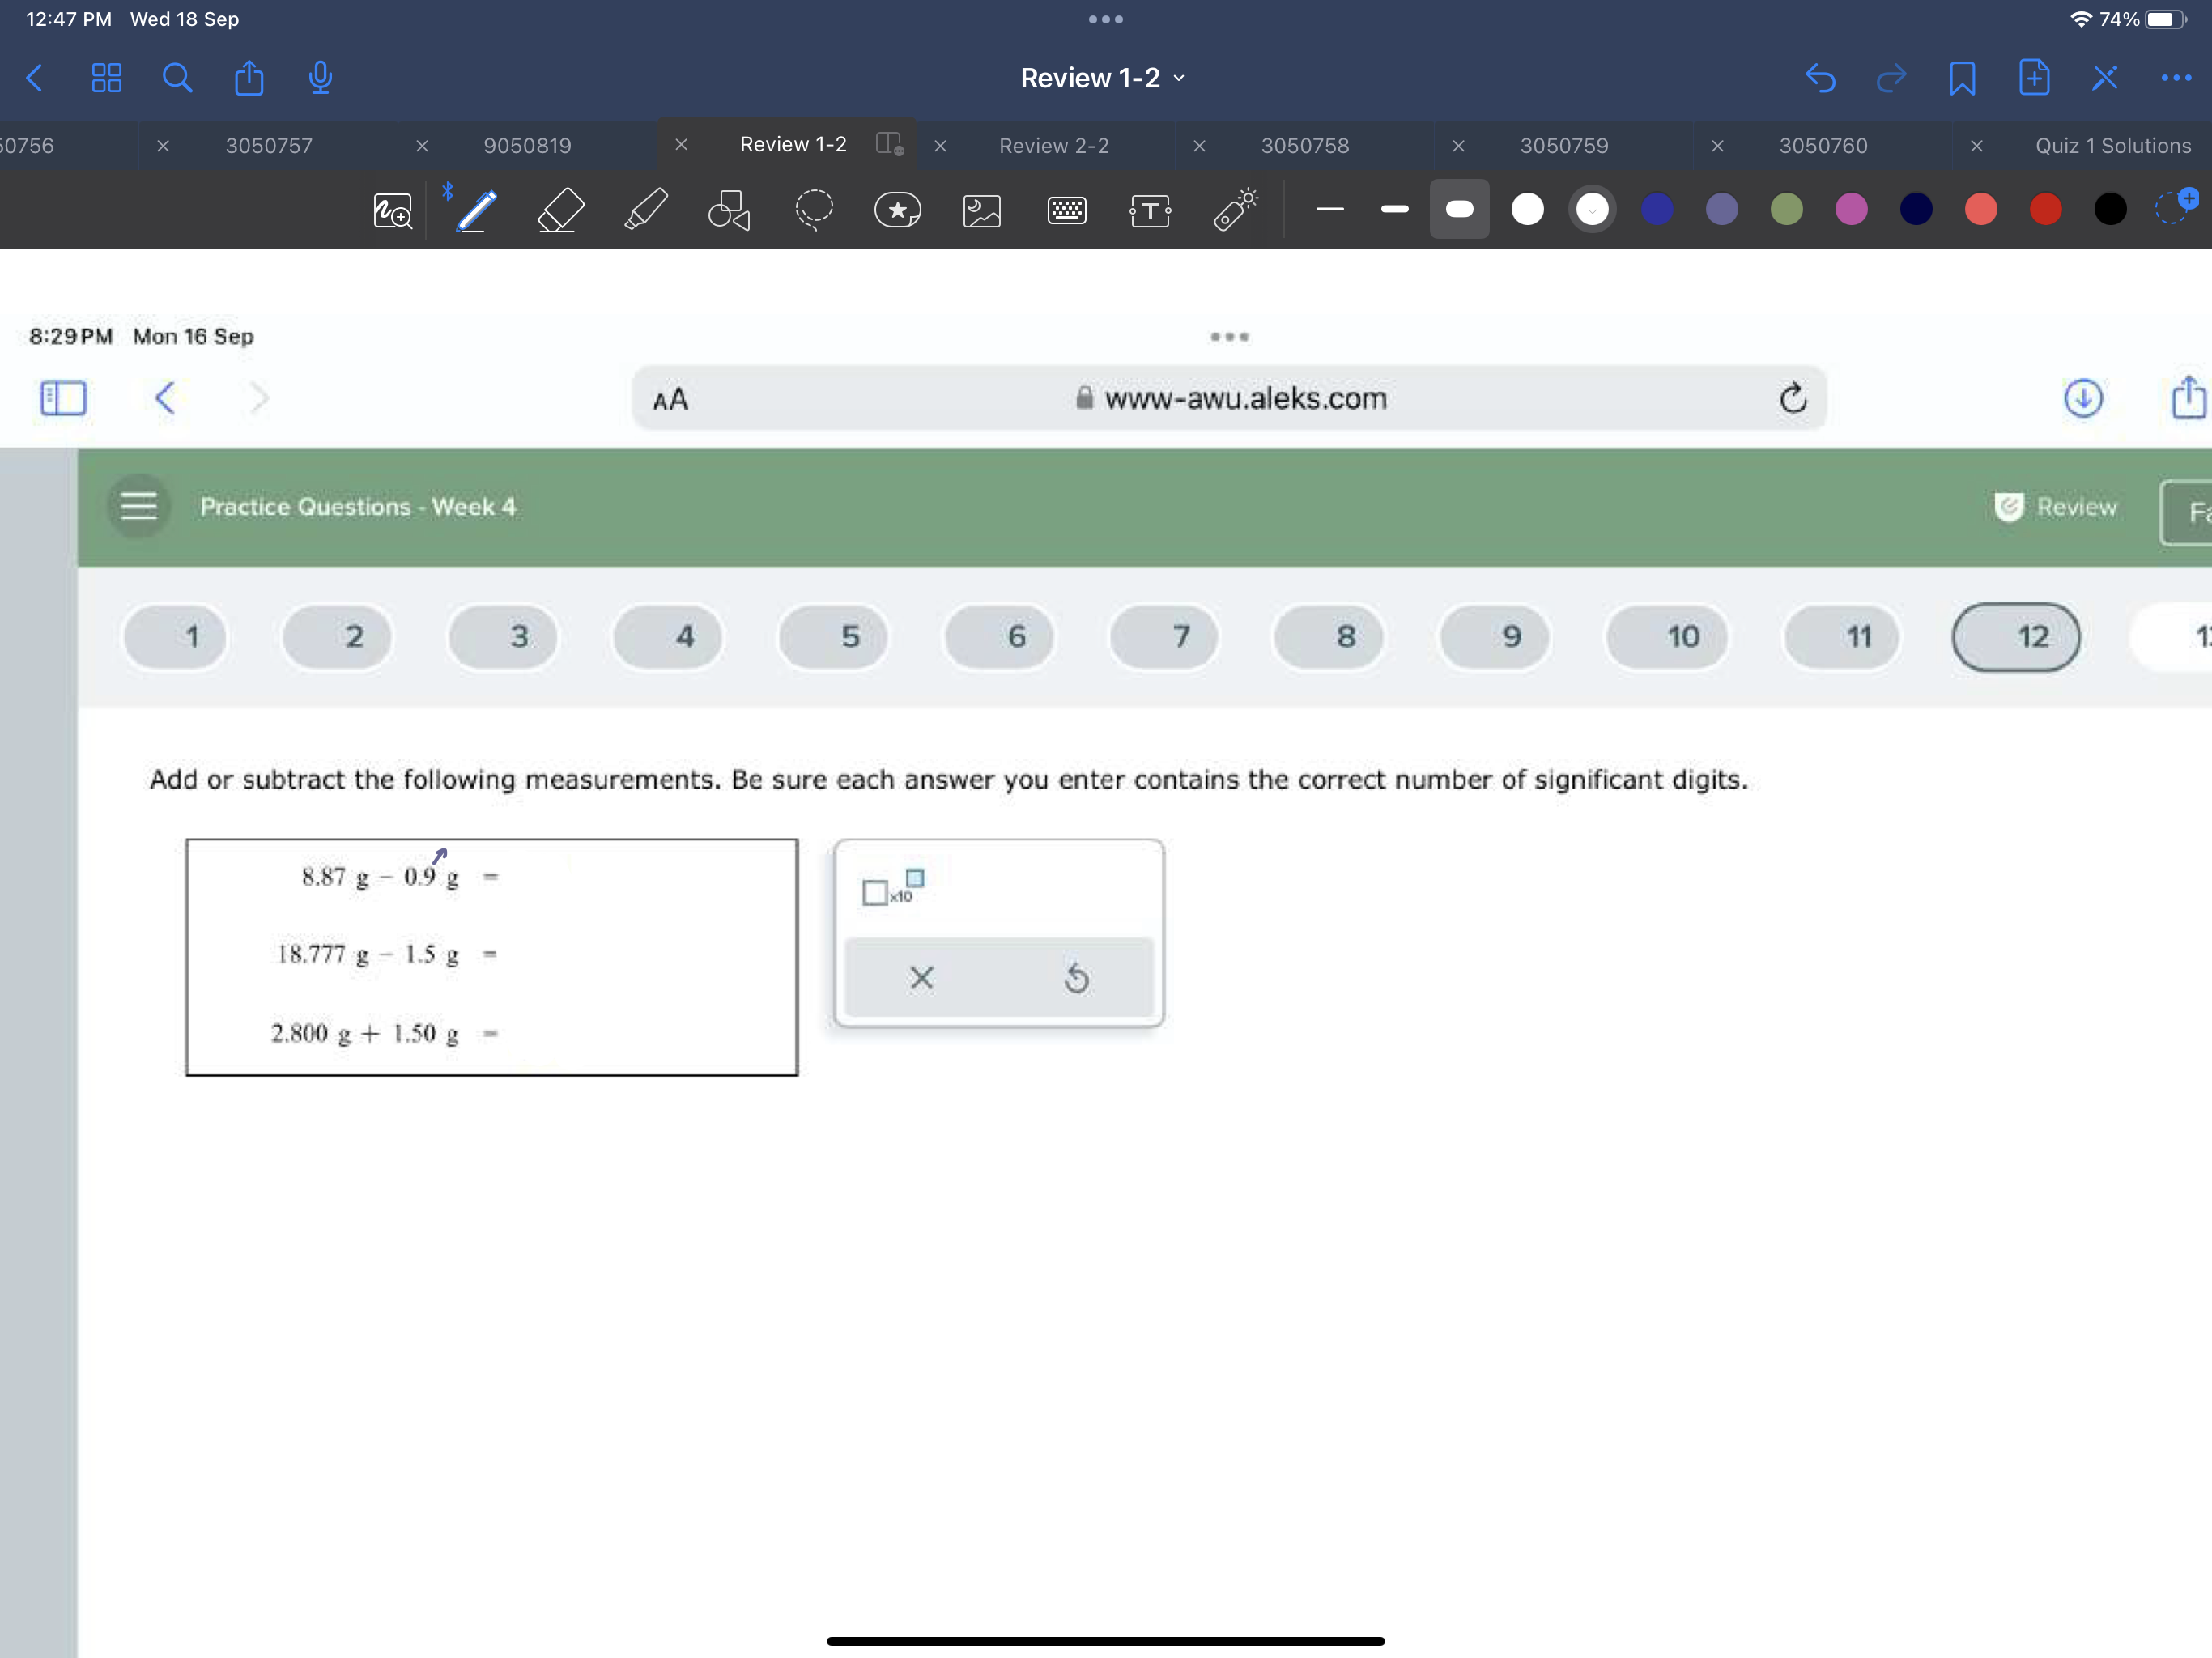Open Safari page settings via the AA button
This screenshot has height=1658, width=2212.
click(x=669, y=398)
